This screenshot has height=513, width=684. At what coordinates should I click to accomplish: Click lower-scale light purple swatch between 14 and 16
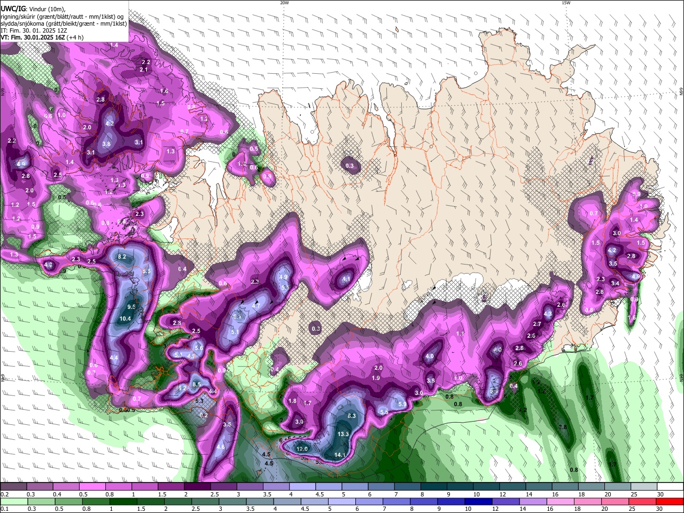(532, 501)
